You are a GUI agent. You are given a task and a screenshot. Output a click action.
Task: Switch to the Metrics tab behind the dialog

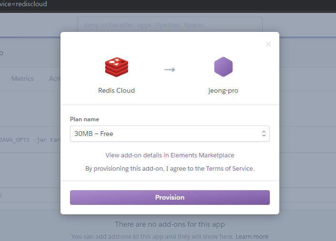(22, 78)
